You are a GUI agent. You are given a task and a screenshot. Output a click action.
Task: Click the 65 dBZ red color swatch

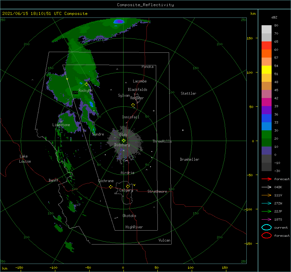tap(266, 46)
